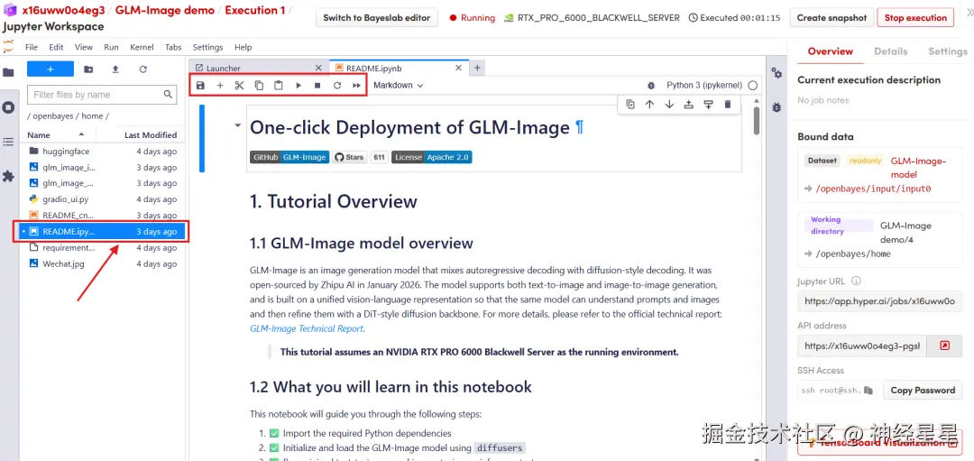Move the cell up with arrow icon
This screenshot has width=974, height=461.
[x=649, y=105]
